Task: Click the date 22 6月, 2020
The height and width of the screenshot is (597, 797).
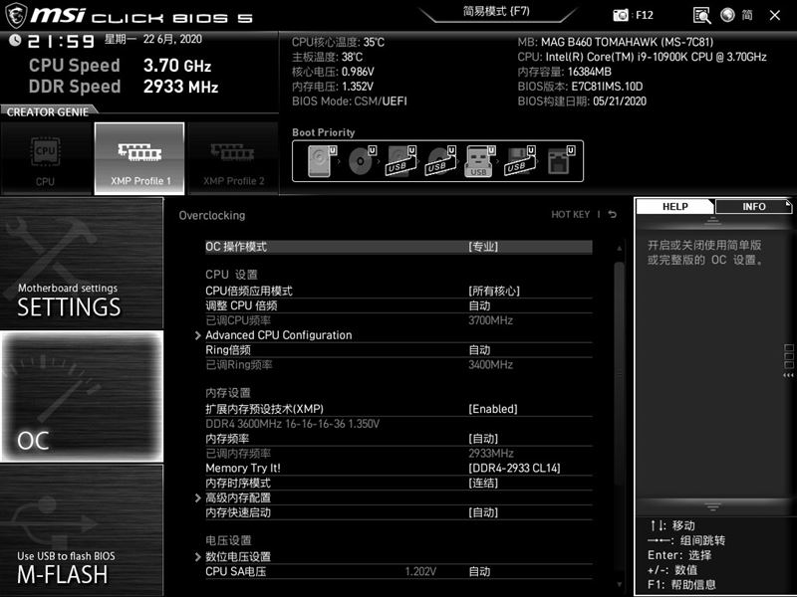Action: (x=172, y=39)
